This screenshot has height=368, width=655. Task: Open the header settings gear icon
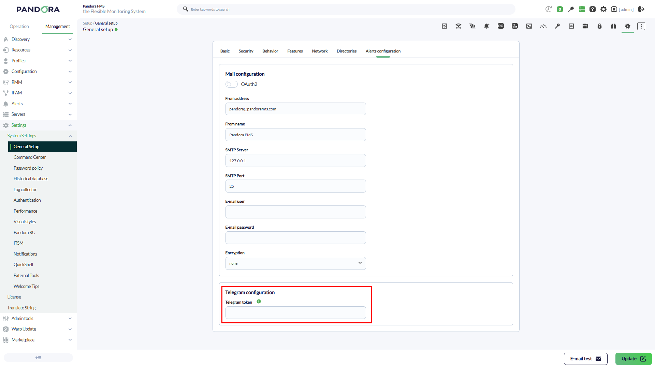point(603,9)
